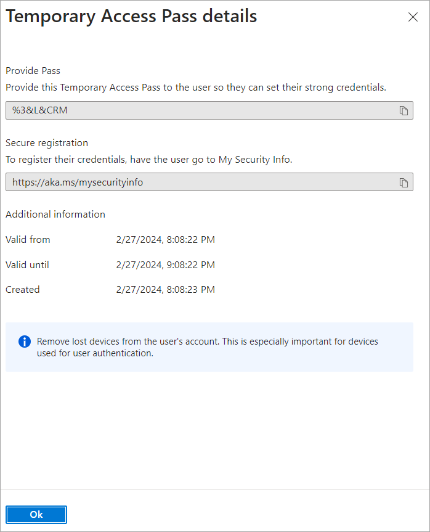Select the Additional information label
430x532 pixels.
click(x=55, y=215)
